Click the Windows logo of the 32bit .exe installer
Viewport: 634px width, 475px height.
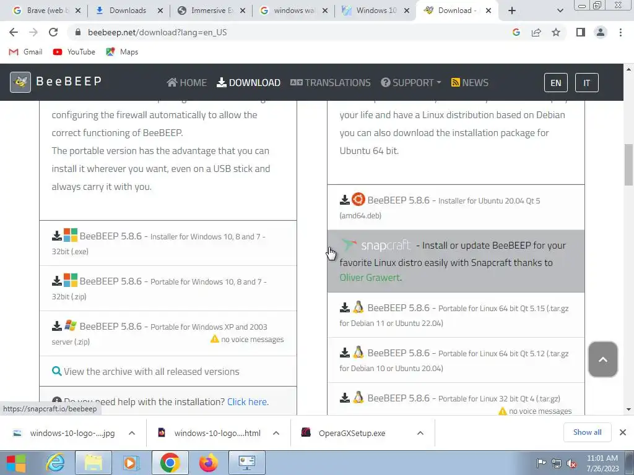(71, 235)
